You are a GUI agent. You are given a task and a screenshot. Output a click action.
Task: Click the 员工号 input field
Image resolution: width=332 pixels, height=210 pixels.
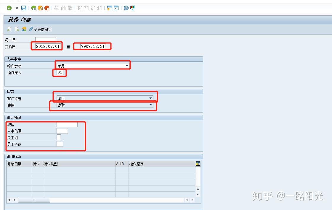point(46,40)
